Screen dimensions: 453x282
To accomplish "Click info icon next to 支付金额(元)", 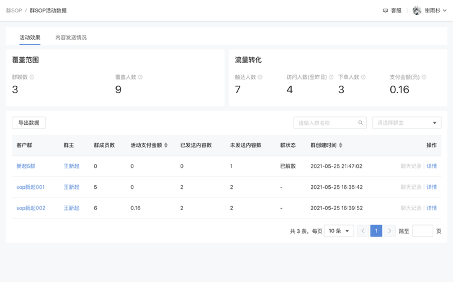I will [x=424, y=77].
